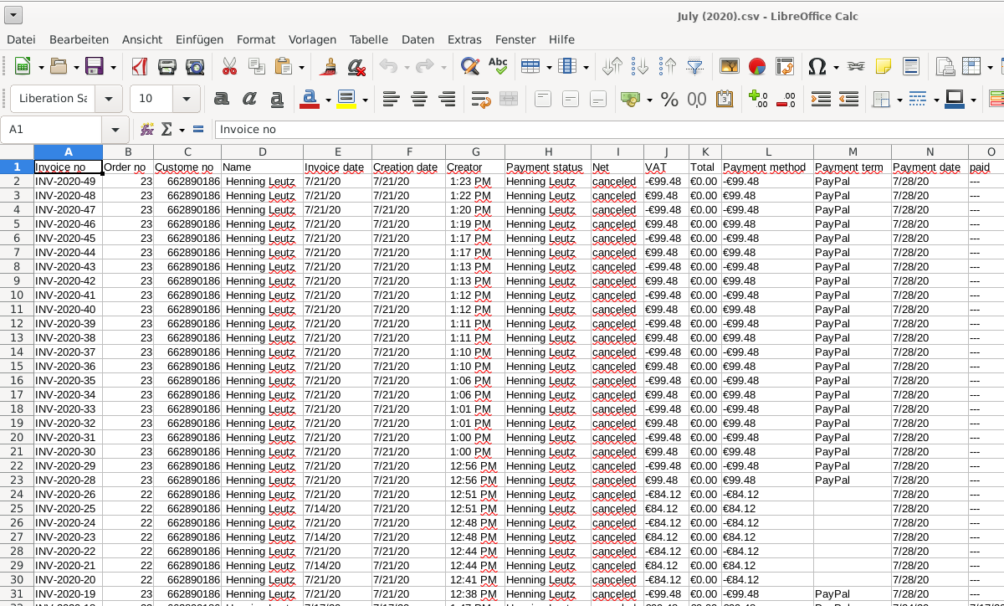
Task: Expand the font size dropdown
Action: point(186,100)
